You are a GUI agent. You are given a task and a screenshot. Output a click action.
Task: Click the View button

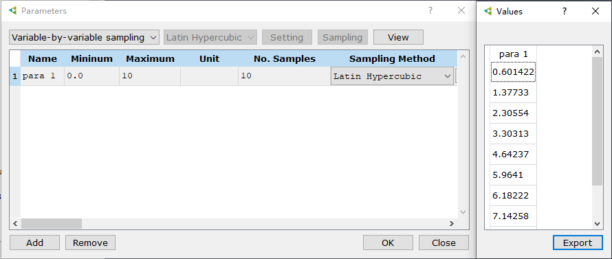click(398, 38)
